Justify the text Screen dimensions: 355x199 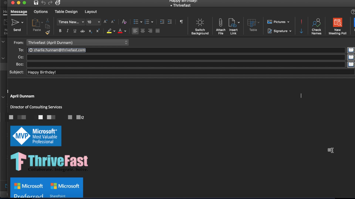pyautogui.click(x=158, y=31)
